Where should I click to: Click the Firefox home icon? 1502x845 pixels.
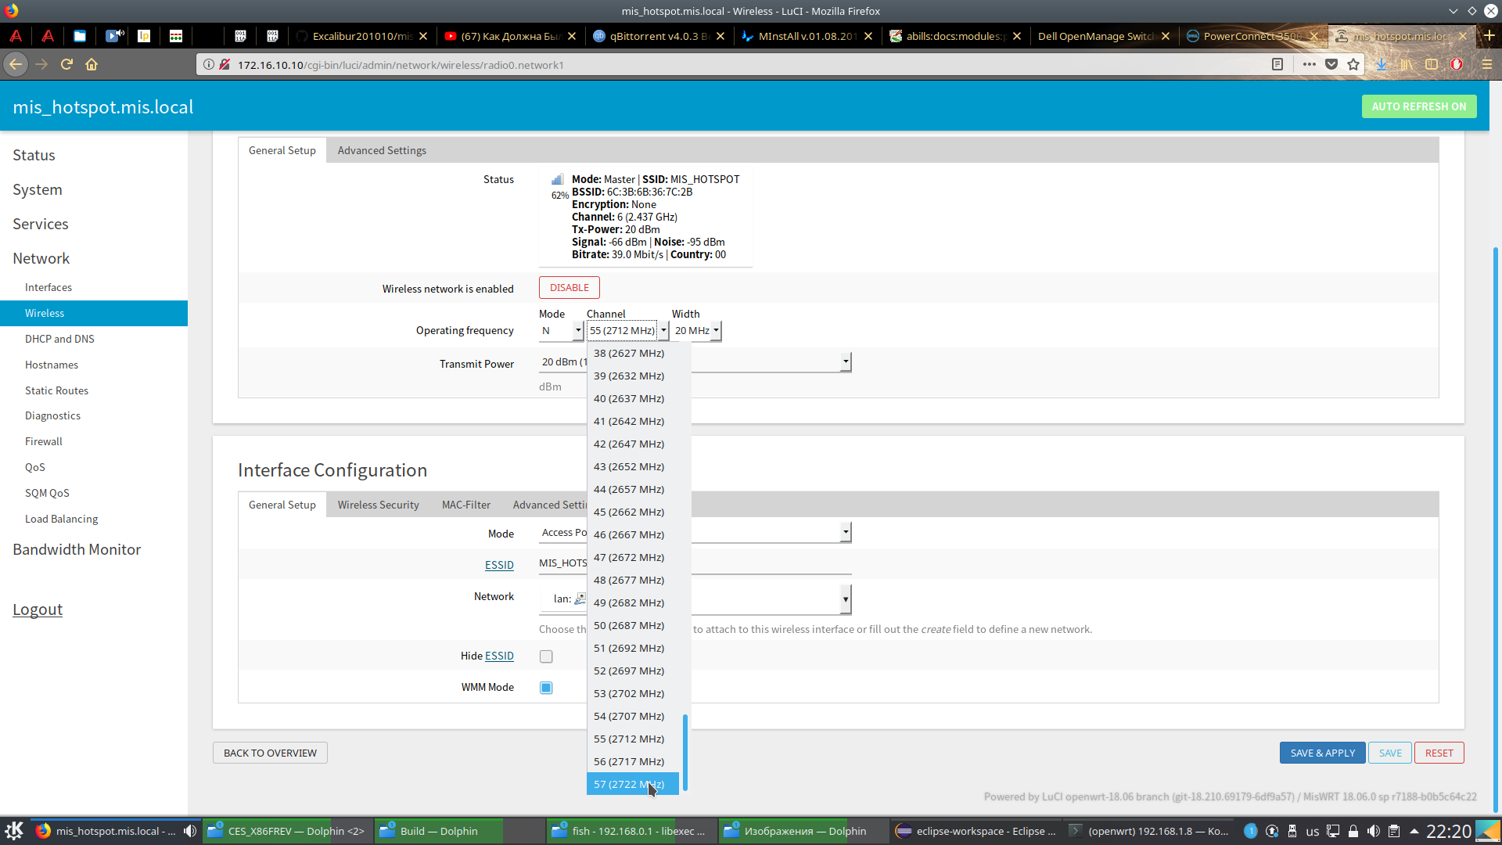point(92,64)
